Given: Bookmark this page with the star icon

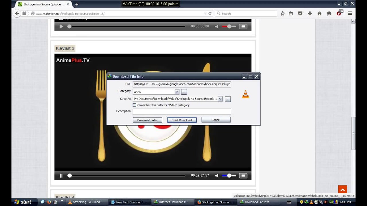Looking at the screenshot, I should coord(282,13).
